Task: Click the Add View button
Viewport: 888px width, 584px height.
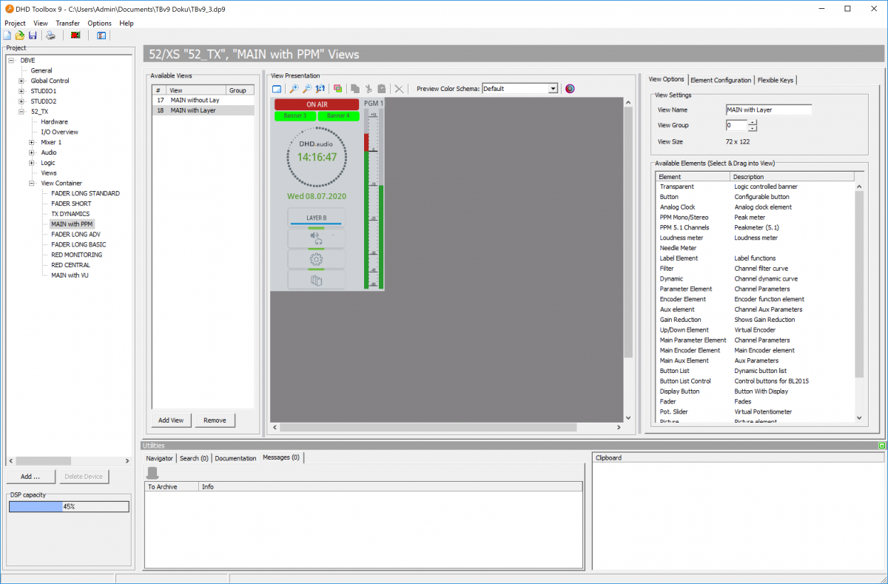Action: point(170,420)
